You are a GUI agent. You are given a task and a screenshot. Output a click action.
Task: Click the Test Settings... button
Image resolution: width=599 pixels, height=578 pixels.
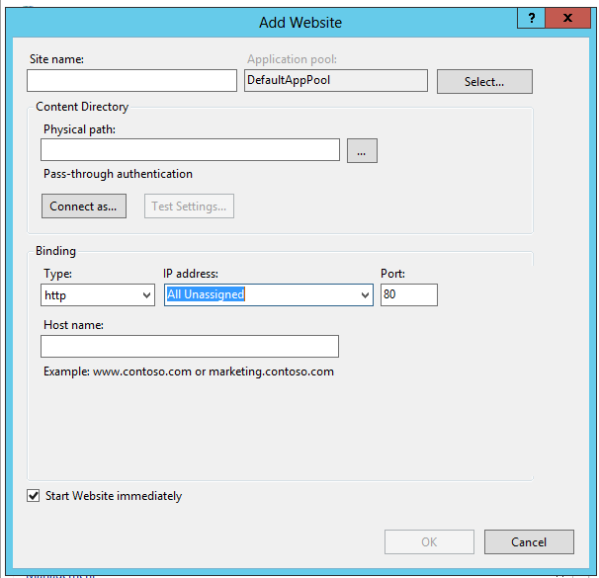pos(190,206)
